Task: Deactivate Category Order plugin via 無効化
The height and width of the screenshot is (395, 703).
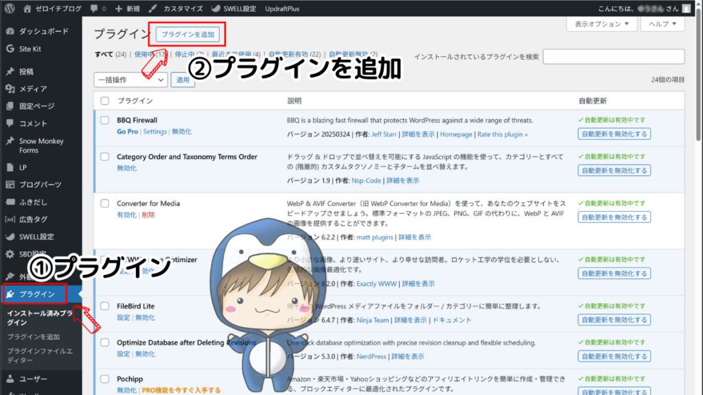Action: [x=126, y=168]
